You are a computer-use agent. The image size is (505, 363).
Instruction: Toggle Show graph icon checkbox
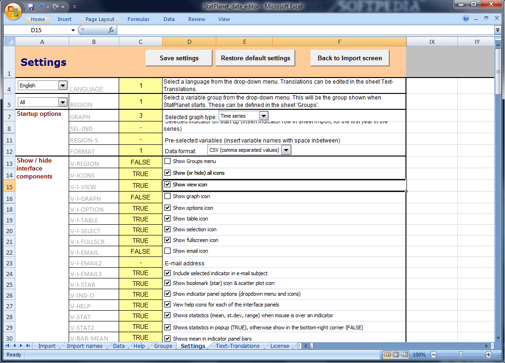tap(167, 196)
